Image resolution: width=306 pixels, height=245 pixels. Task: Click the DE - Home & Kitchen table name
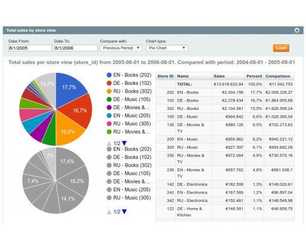(189, 212)
